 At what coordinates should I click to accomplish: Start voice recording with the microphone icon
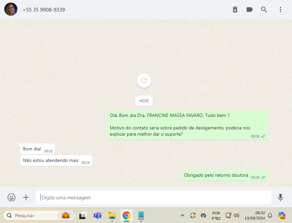coord(280,197)
